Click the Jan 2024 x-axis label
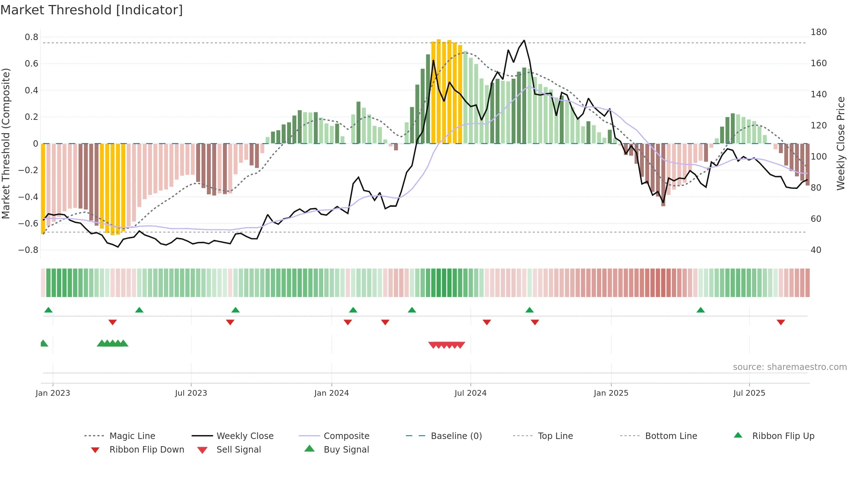The width and height of the screenshot is (859, 483). (x=332, y=393)
